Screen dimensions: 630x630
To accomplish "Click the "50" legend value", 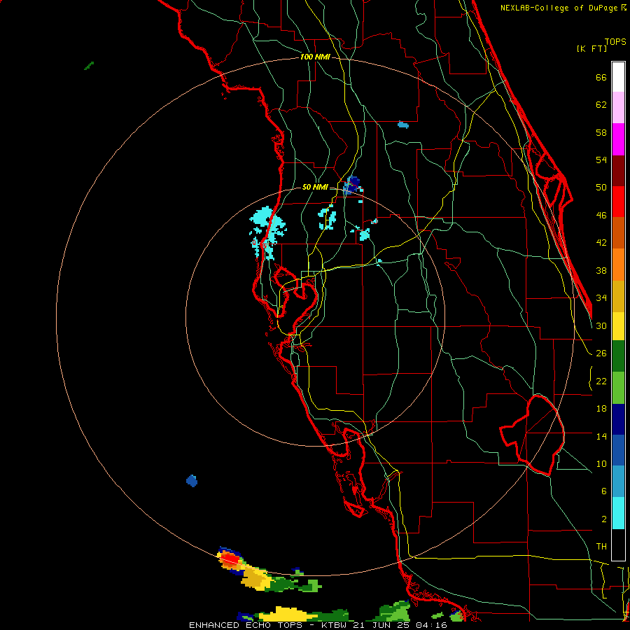I will (601, 188).
